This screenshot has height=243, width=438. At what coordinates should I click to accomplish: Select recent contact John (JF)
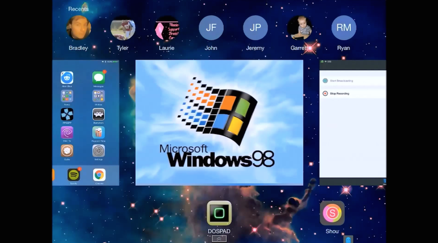(211, 28)
